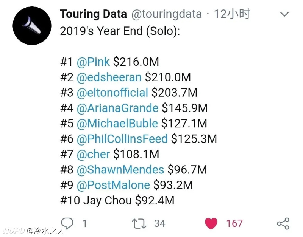Visit the @touringdata handle
This screenshot has height=237, width=303.
[167, 14]
